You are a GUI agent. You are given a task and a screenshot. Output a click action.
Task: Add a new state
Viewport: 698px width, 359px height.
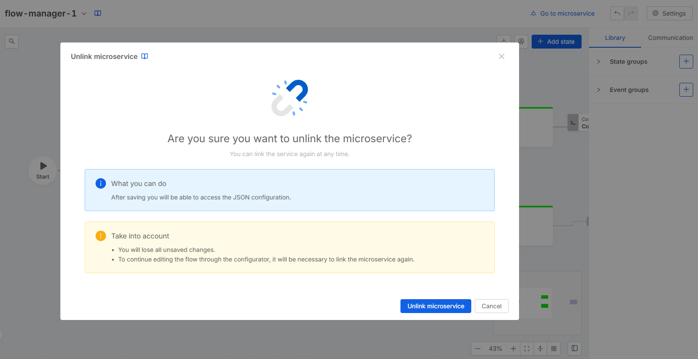click(x=556, y=42)
